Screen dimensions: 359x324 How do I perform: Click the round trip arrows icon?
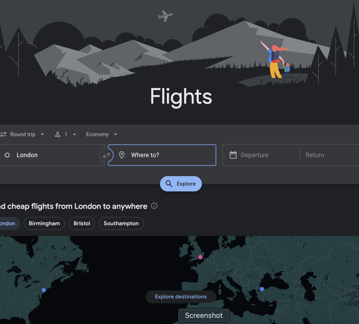[3, 134]
